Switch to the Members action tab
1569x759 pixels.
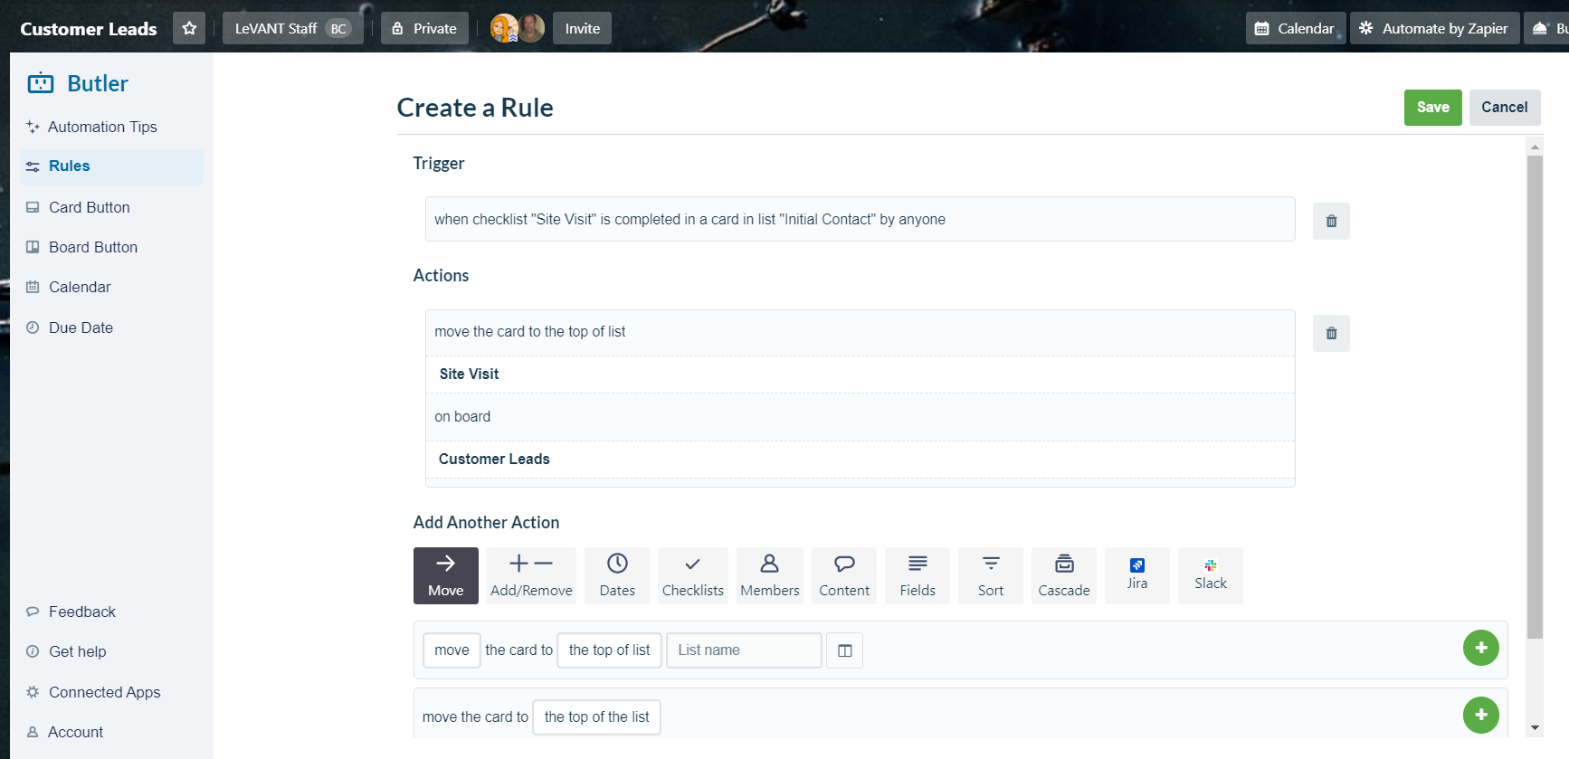tap(770, 575)
